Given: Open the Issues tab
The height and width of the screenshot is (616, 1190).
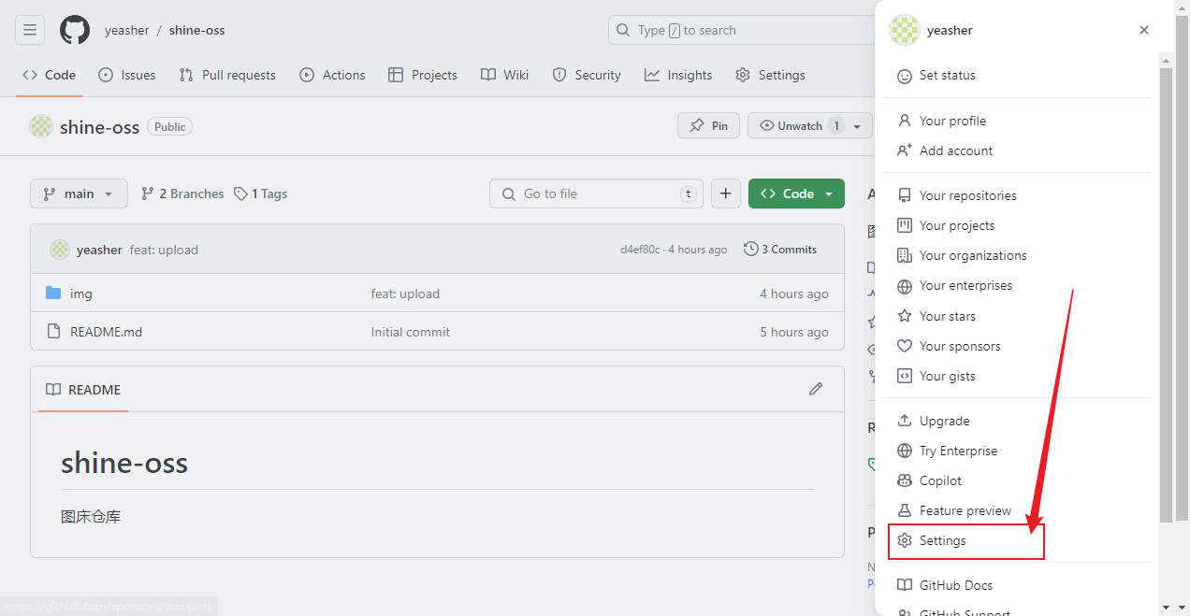Looking at the screenshot, I should click(x=127, y=75).
